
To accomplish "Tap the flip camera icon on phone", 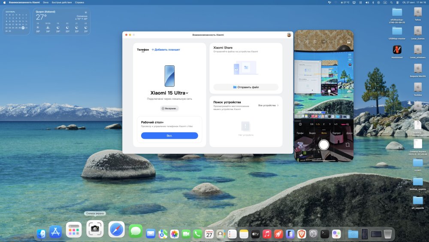I will pyautogui.click(x=347, y=145).
